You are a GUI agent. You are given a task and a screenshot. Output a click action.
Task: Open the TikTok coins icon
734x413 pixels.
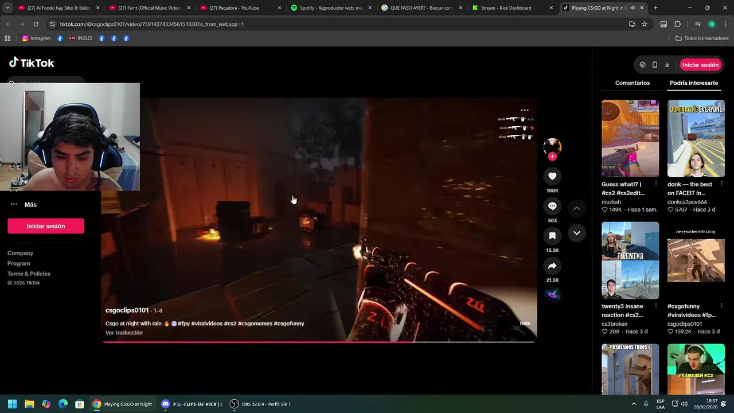click(642, 65)
